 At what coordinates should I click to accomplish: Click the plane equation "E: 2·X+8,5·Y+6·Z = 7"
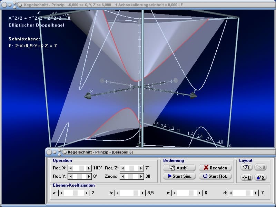33,46
